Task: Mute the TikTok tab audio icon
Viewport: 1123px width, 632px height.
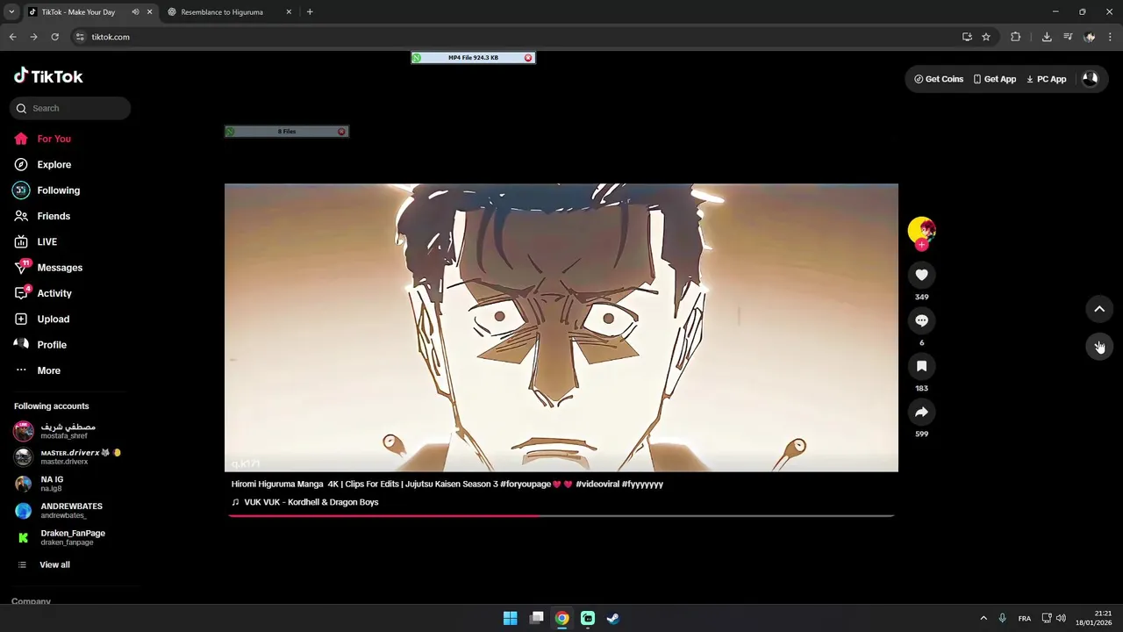Action: point(135,12)
